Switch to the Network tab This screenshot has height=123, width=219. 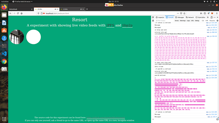[190, 17]
